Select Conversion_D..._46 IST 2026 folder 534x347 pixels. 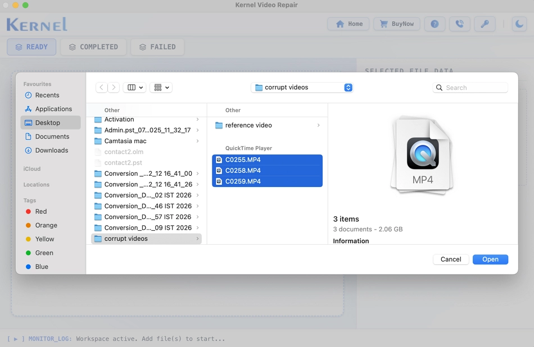(147, 206)
